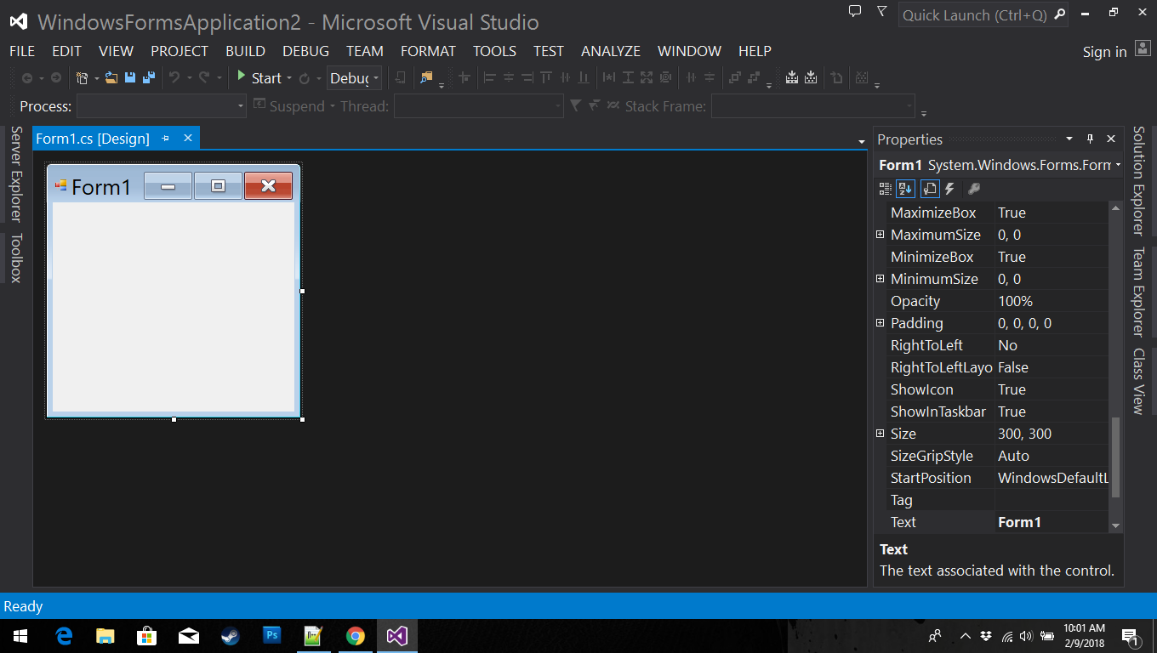Show Properties in Categorized view

click(x=886, y=189)
